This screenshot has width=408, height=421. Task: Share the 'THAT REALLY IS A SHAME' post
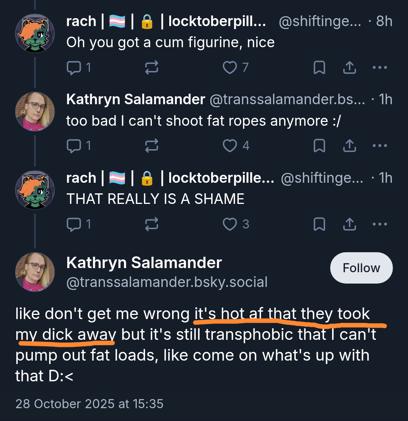coord(349,224)
